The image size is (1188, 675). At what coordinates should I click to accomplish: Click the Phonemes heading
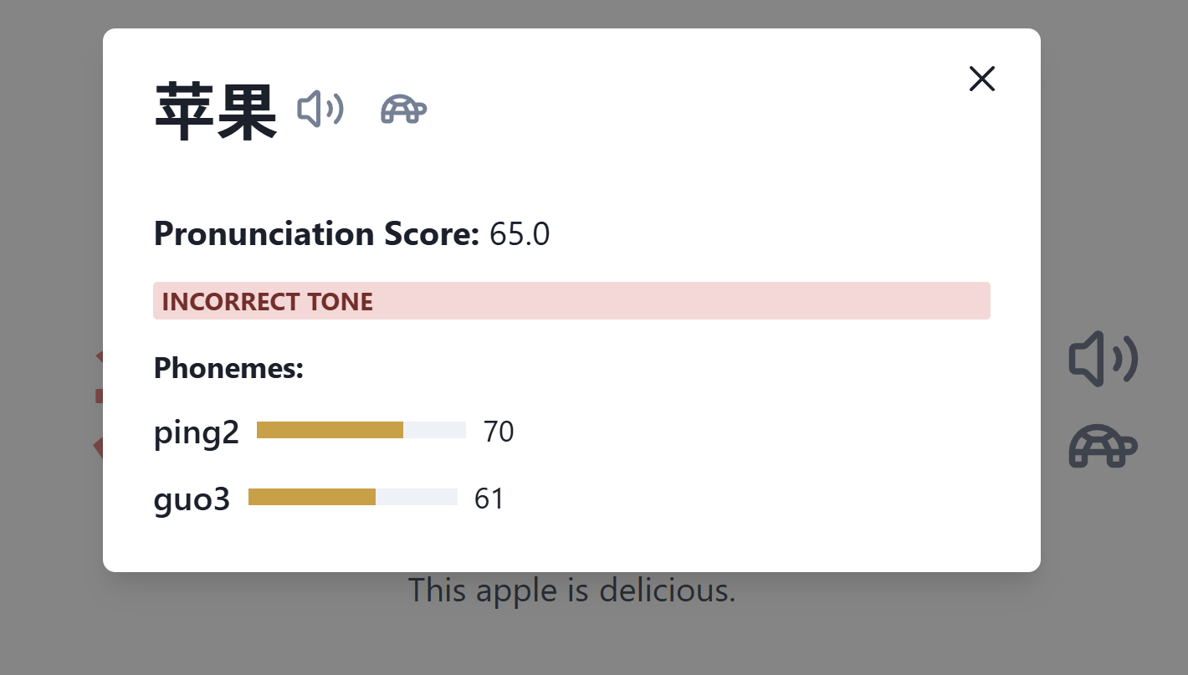click(x=228, y=368)
